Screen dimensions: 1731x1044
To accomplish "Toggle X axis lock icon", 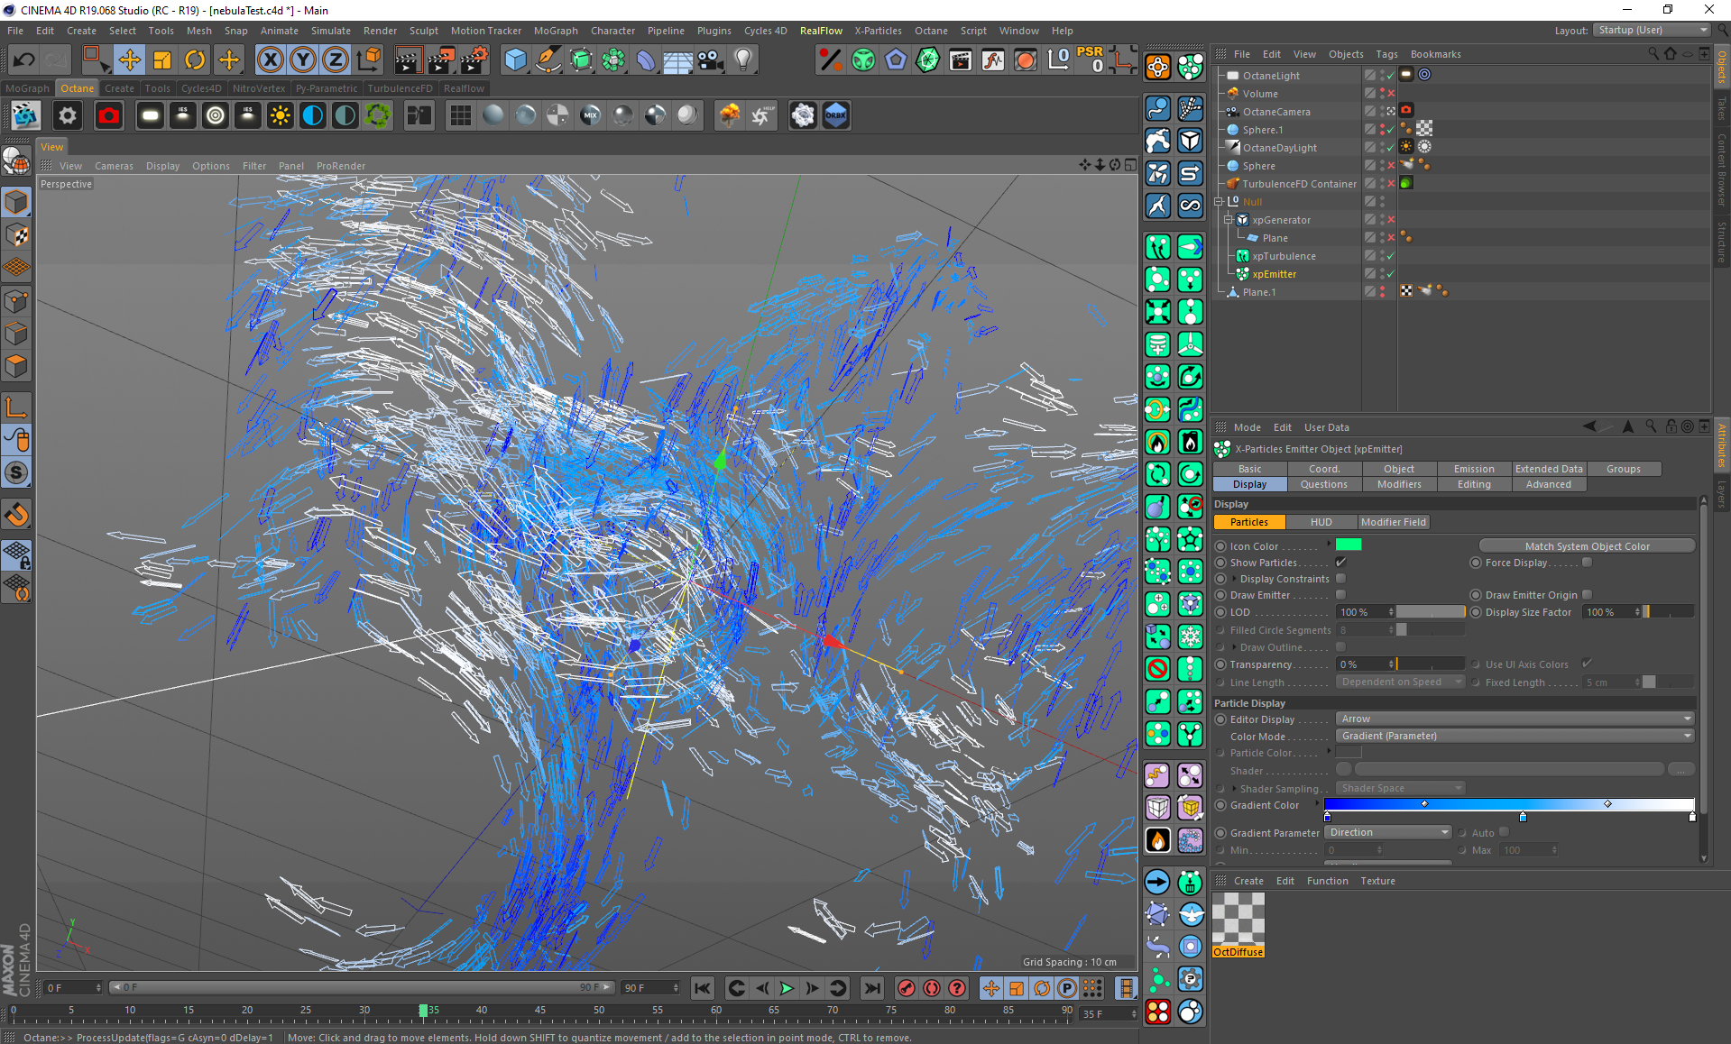I will coord(270,60).
